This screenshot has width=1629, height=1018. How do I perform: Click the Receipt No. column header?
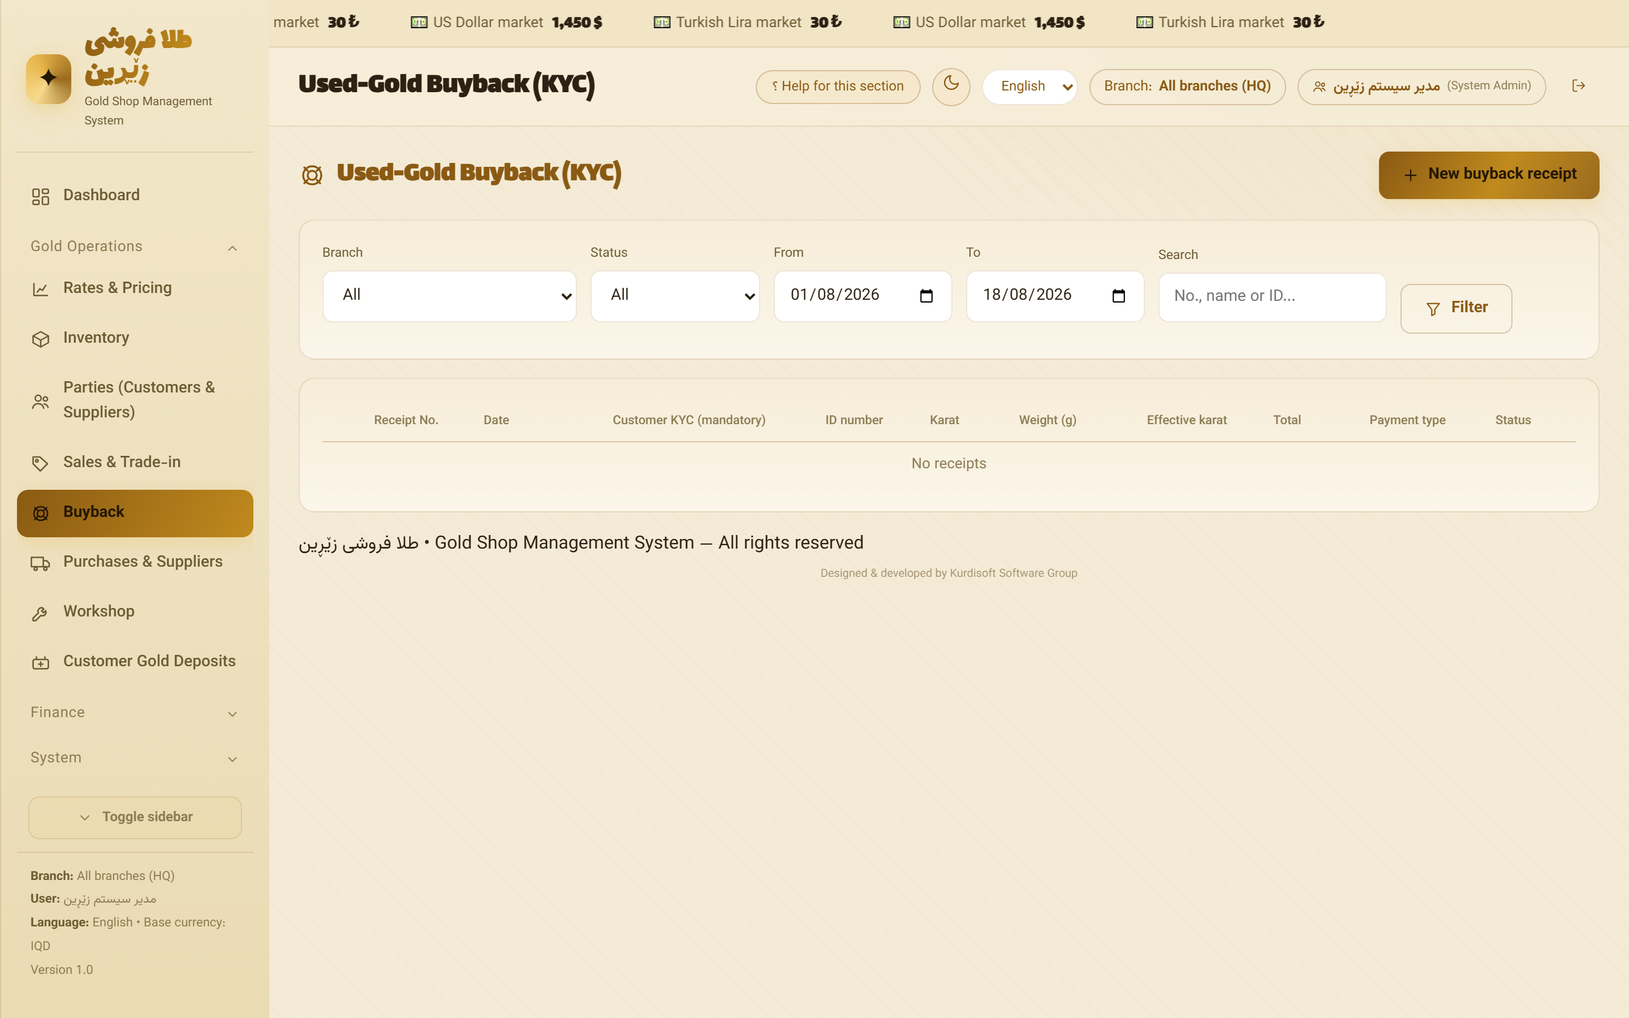(x=406, y=420)
